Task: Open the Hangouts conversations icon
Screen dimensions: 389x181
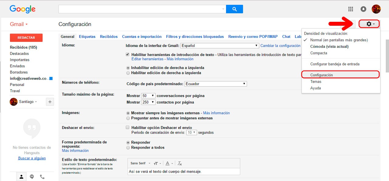Action: (32, 177)
